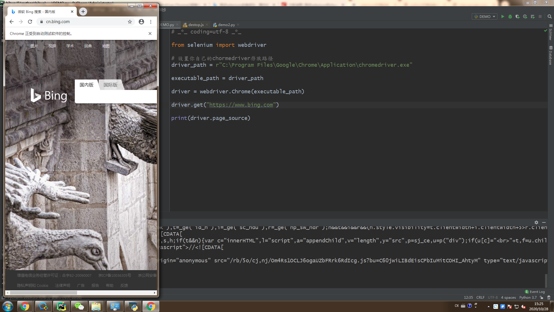Start debugging with the green bug icon
This screenshot has height=312, width=554.
510,16
